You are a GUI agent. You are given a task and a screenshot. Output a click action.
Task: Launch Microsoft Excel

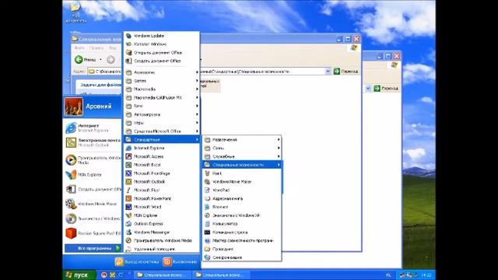coord(161,165)
